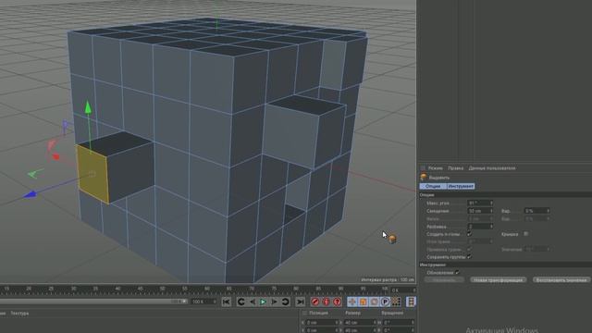Viewport: 592px width, 333px height.
Task: Enable the Крышка checkbox
Action: click(x=526, y=234)
